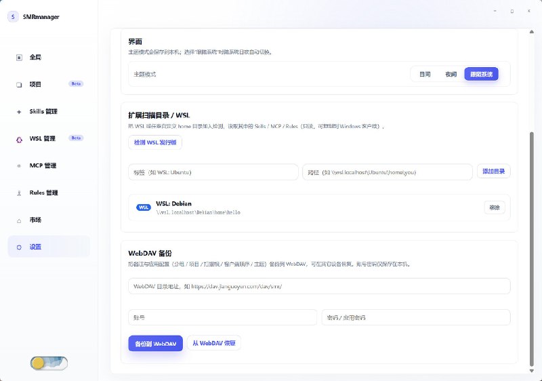Click 从 WebDAV 恢复 button

pos(214,343)
